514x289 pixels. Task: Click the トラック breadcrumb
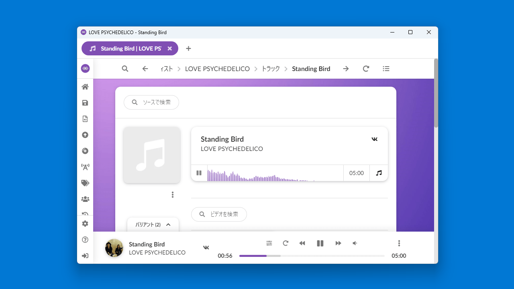271,69
